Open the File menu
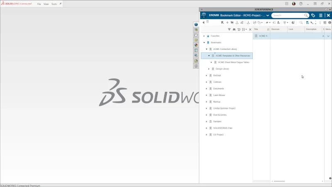 click(39, 4)
